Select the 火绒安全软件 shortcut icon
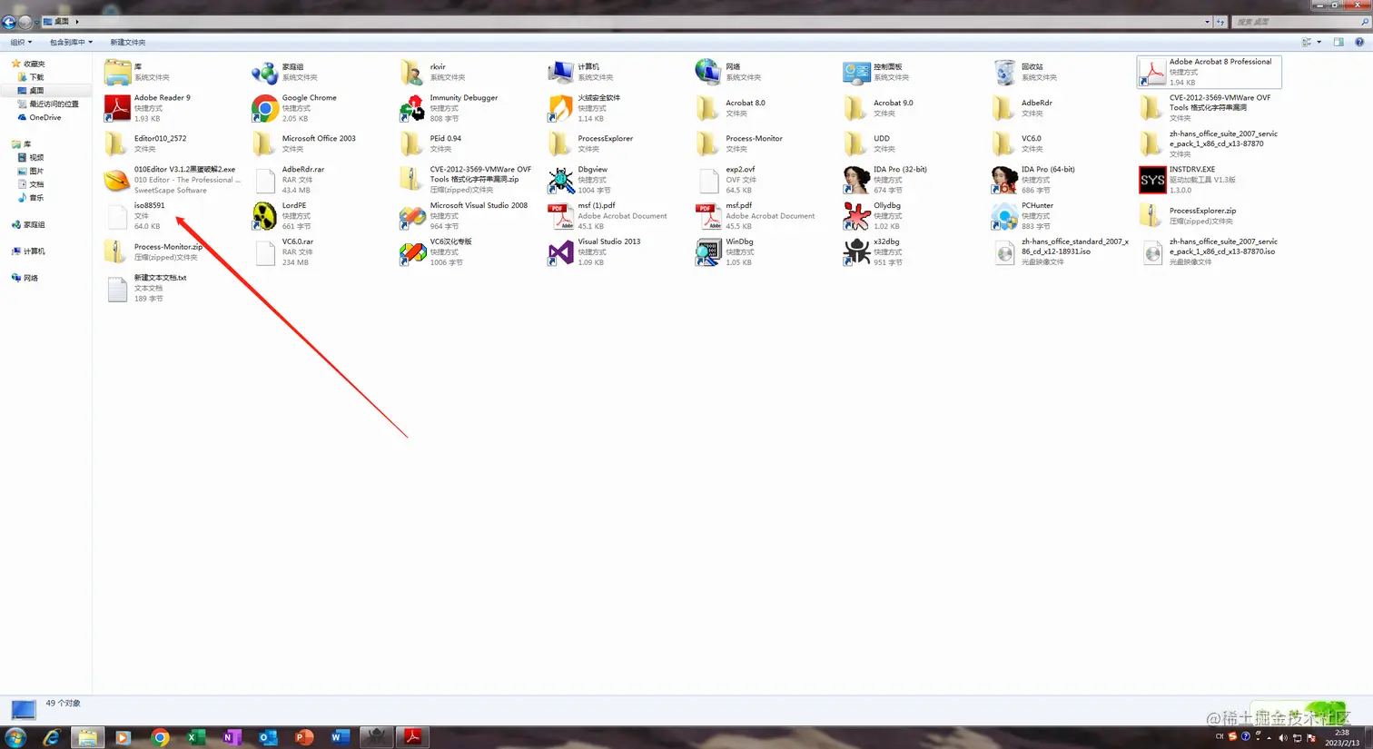The image size is (1373, 749). click(561, 108)
